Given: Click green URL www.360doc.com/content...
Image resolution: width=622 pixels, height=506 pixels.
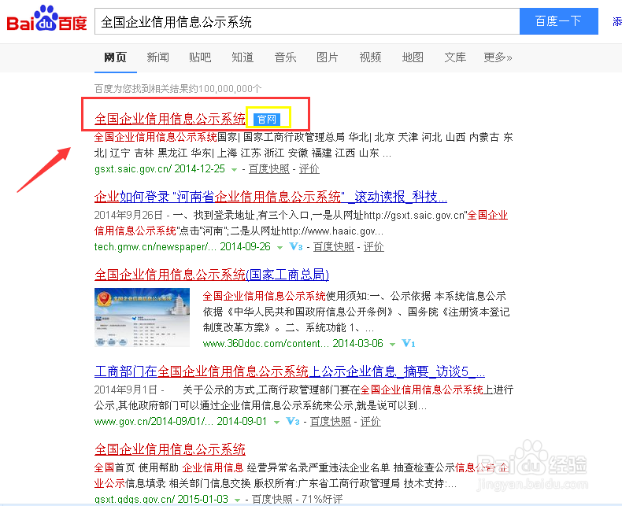Looking at the screenshot, I should pos(266,343).
